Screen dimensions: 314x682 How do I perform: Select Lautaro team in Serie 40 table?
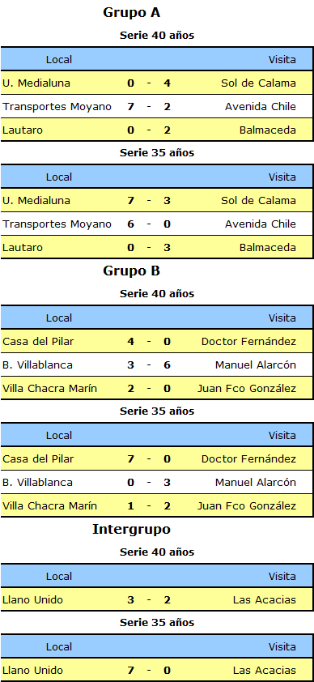[x=23, y=130]
